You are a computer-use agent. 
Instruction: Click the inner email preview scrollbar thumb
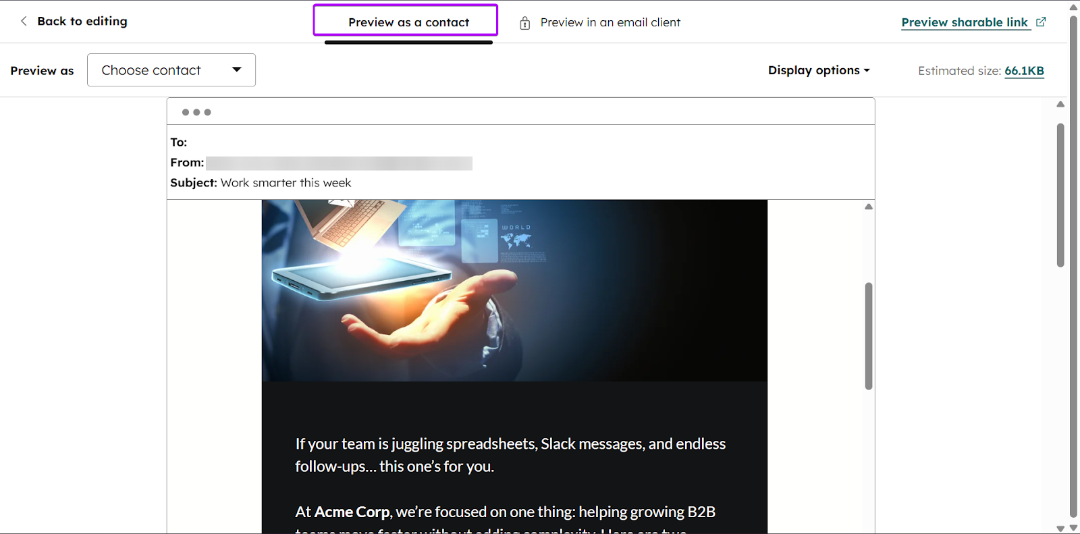pyautogui.click(x=869, y=336)
